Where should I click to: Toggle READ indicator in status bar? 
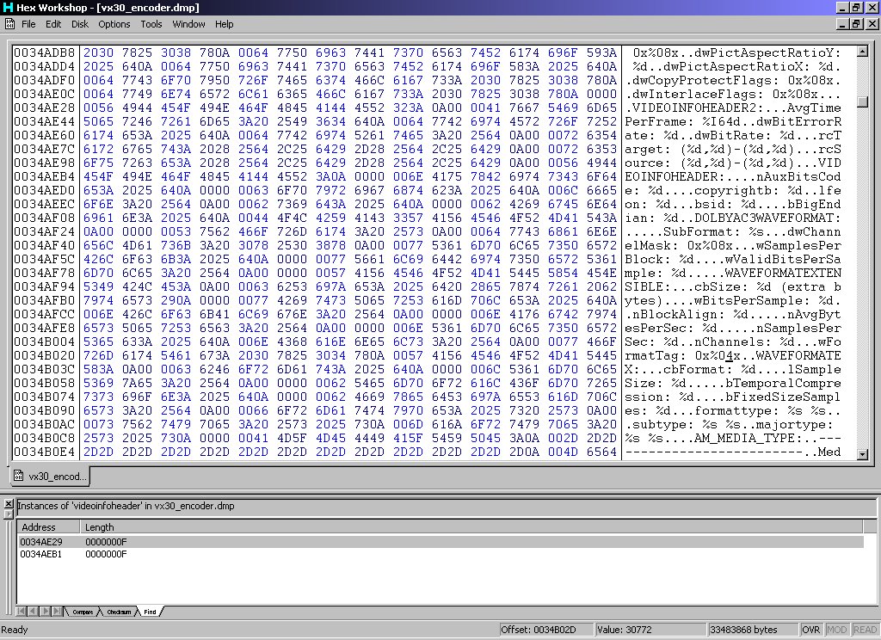865,630
